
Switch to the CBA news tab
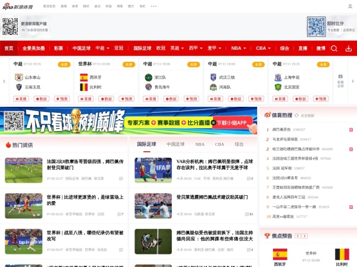pyautogui.click(x=220, y=144)
